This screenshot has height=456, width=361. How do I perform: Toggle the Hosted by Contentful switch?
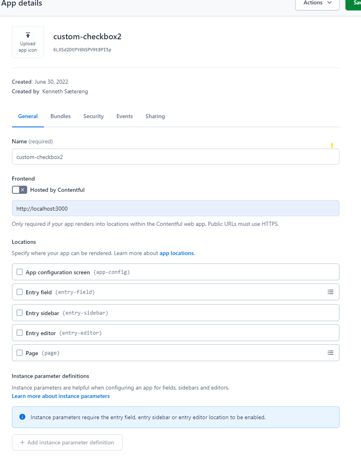[x=20, y=190]
